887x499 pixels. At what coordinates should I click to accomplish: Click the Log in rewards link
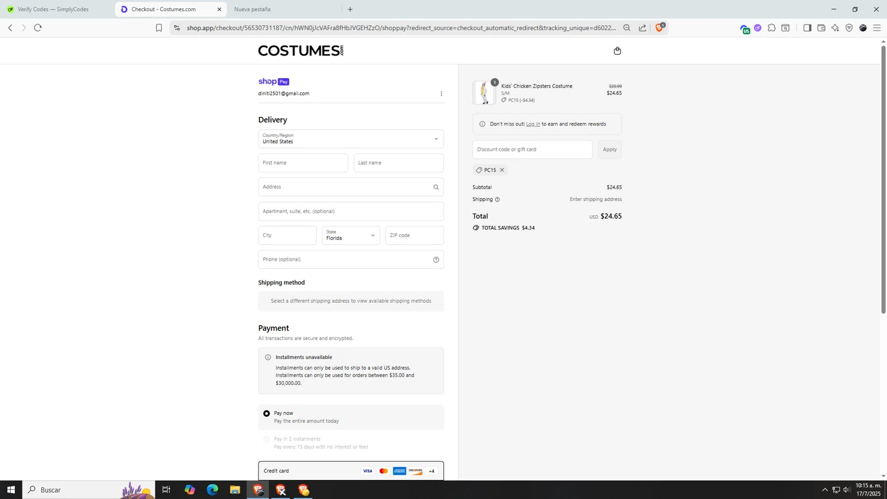[x=533, y=124]
